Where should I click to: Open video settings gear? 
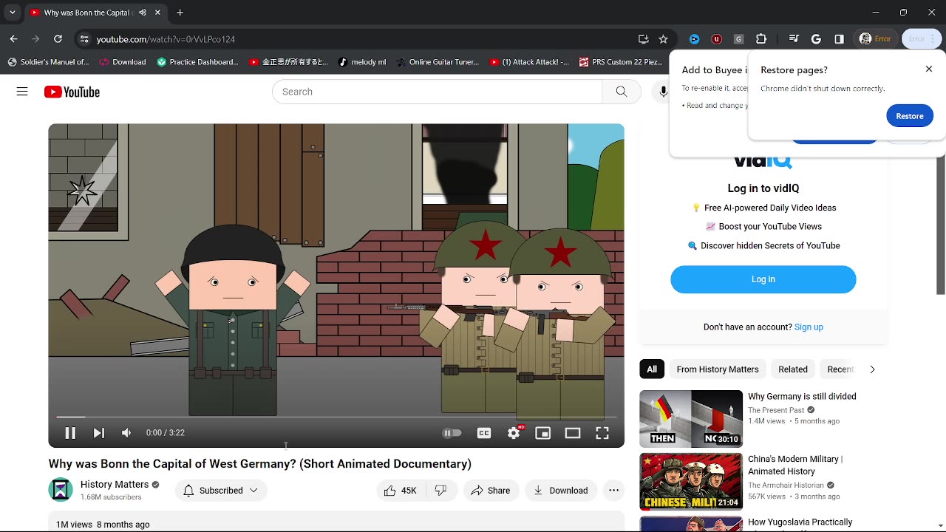coord(514,433)
